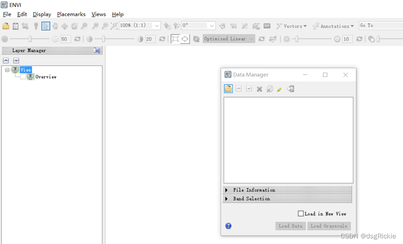This screenshot has width=403, height=244.
Task: Open the ROI tool icon
Action: coord(256,26)
